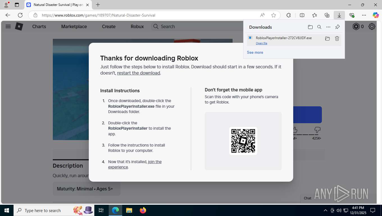Click the Roblox Search field
This screenshot has width=382, height=216.
[x=197, y=26]
